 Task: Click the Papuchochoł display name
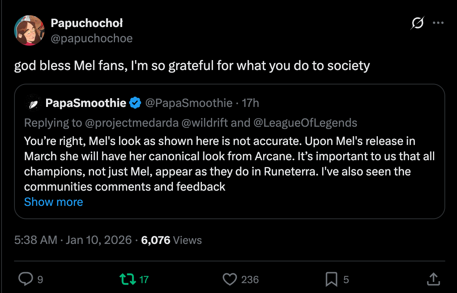coord(87,23)
